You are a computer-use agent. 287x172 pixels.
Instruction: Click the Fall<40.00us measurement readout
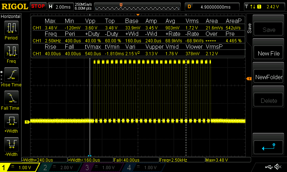coord(136,160)
